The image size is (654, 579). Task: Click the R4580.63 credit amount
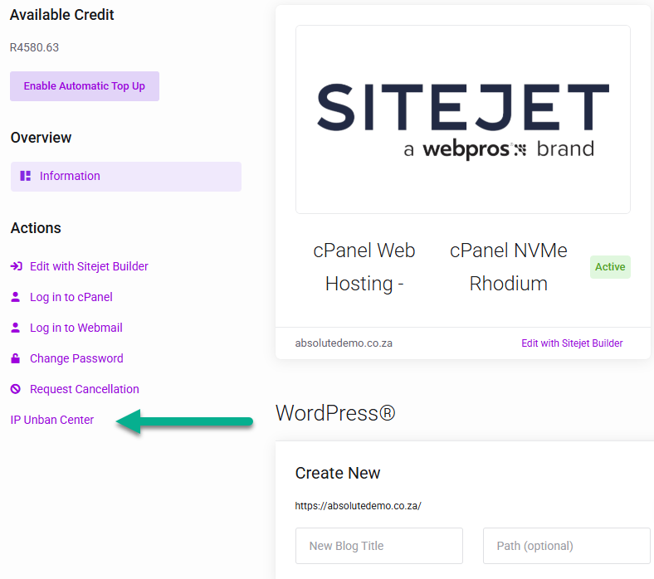[x=34, y=47]
